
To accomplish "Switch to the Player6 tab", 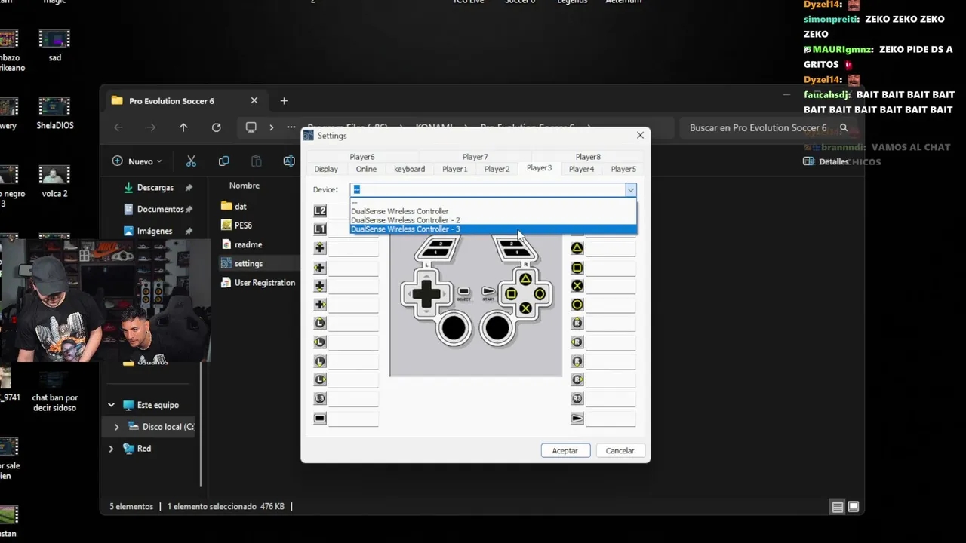I will tap(362, 157).
